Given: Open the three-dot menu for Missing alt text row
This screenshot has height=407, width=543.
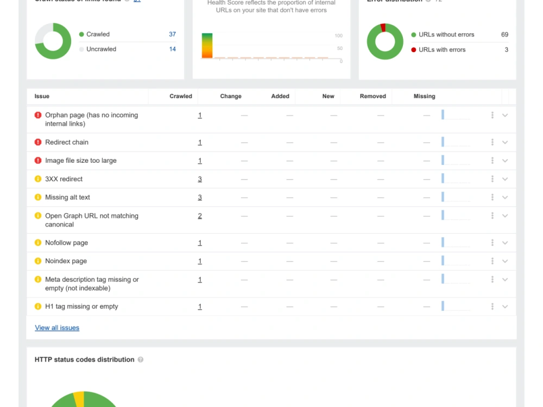Looking at the screenshot, I should [x=492, y=198].
